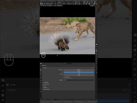Viewport: 137px width, 103px height.
Task: Toggle Crop to Render Region checkbox
Action: coord(64,78)
